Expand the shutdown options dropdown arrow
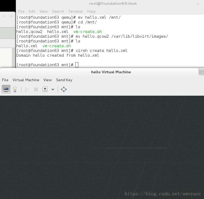This screenshot has width=204, height=199. [x=53, y=89]
